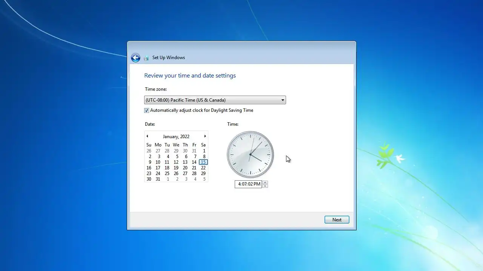Pick January 16 on the calendar
This screenshot has width=483, height=271.
tap(149, 168)
